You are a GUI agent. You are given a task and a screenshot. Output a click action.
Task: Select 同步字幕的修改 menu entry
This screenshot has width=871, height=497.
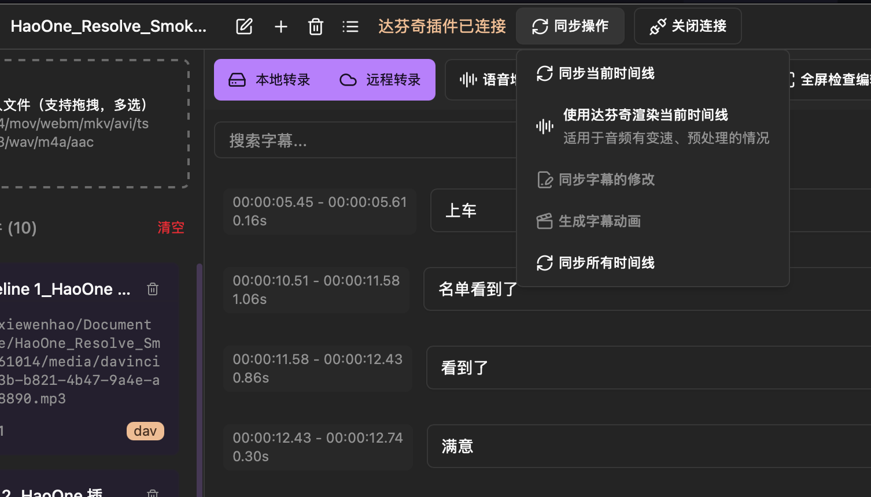click(x=653, y=180)
